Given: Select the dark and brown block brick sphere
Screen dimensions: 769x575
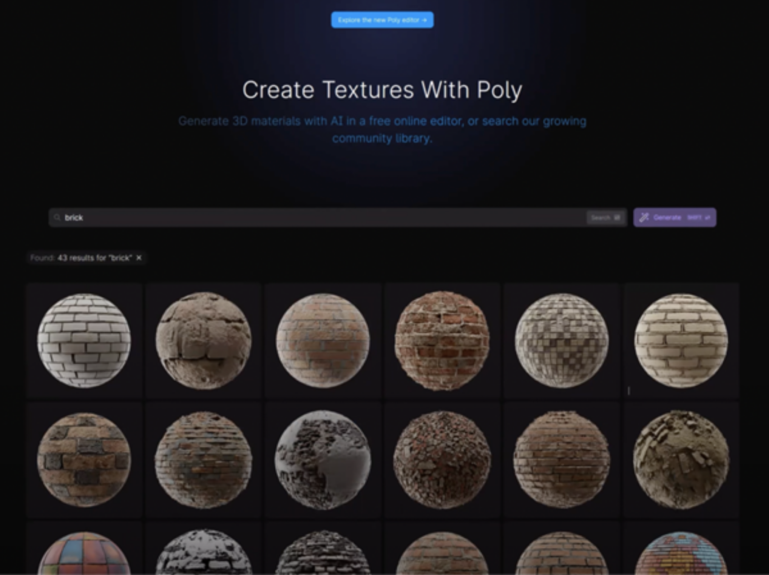Looking at the screenshot, I should (x=84, y=460).
